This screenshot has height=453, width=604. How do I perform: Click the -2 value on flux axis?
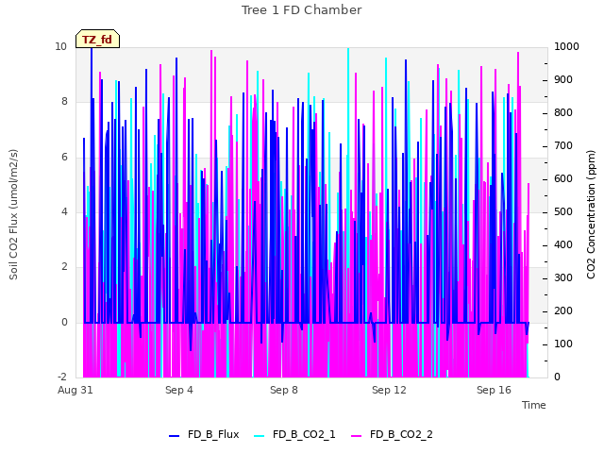62,377
